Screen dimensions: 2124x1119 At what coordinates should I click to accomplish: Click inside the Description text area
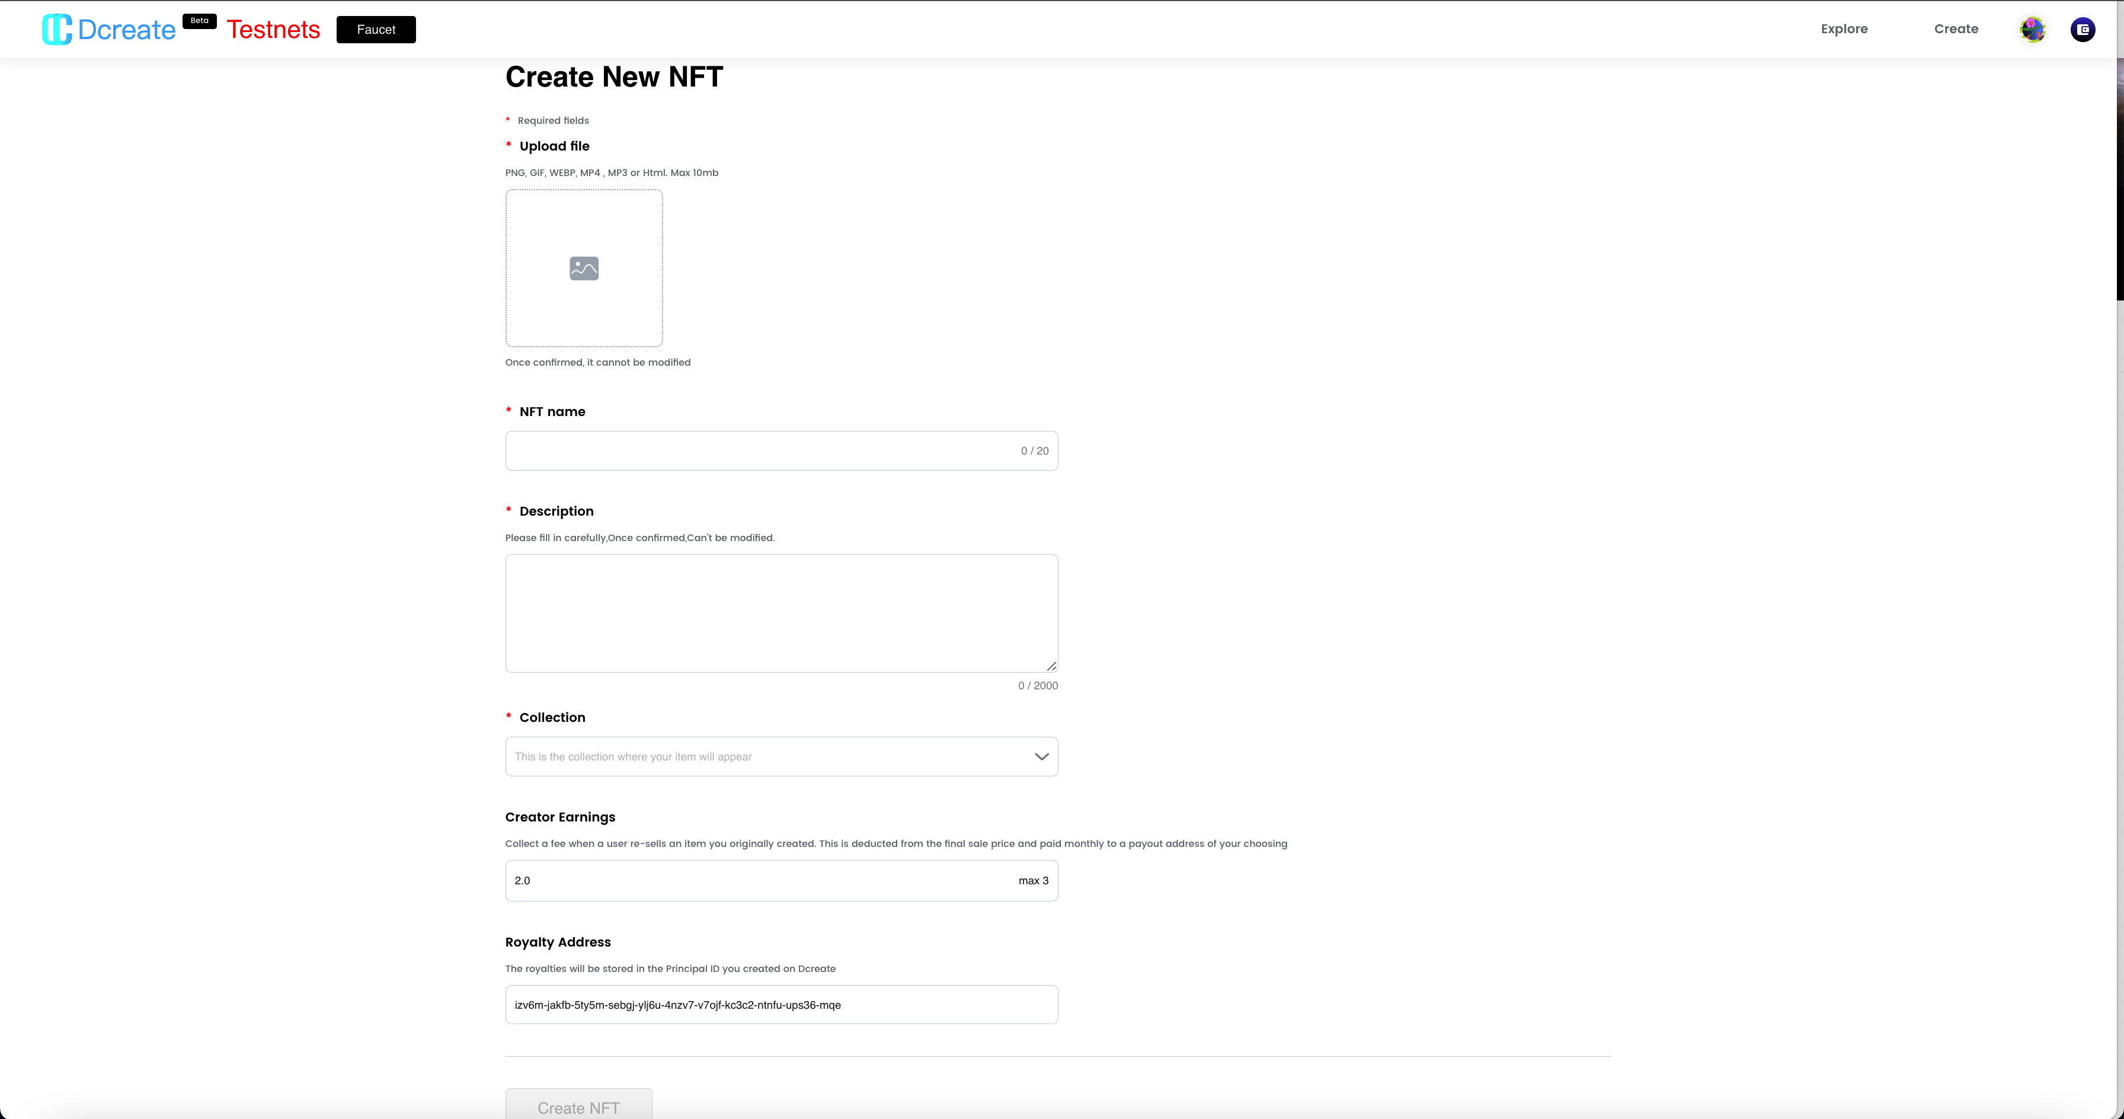(x=781, y=613)
